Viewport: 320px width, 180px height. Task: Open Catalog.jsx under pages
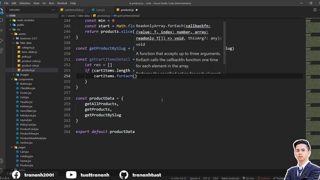(26, 156)
